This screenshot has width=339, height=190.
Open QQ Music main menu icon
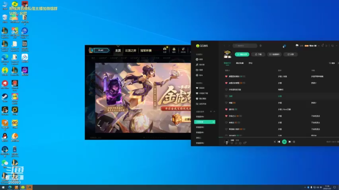[326, 46]
